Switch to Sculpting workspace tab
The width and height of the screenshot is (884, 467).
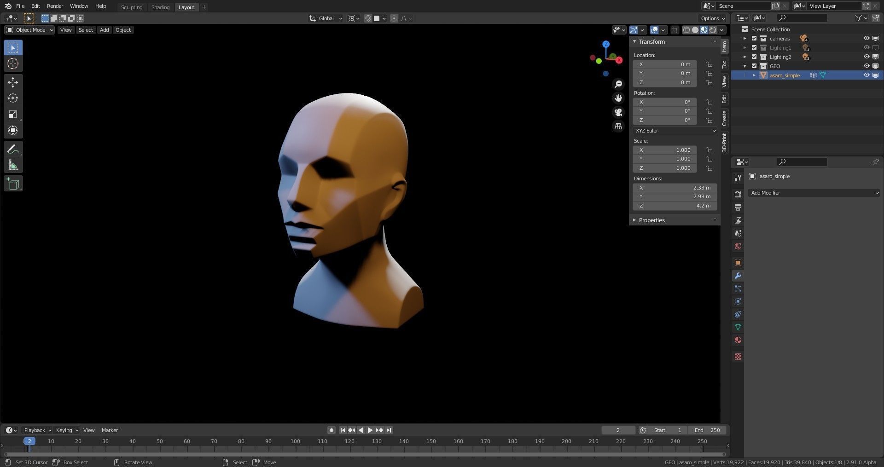[x=132, y=7]
